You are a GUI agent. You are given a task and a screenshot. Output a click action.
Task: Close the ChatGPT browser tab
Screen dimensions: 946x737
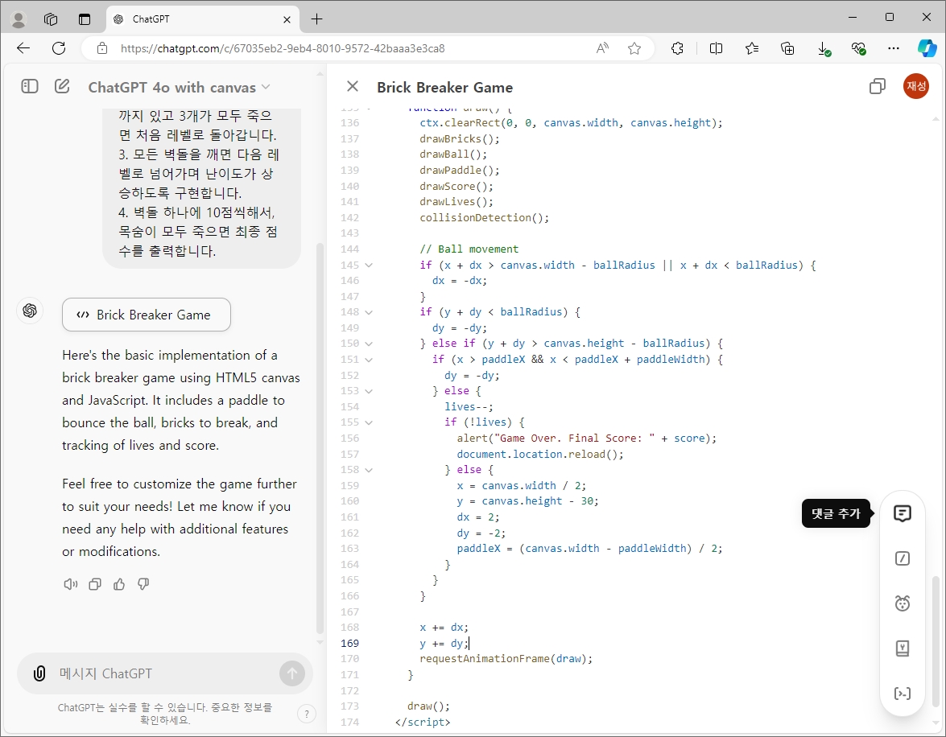click(x=287, y=19)
